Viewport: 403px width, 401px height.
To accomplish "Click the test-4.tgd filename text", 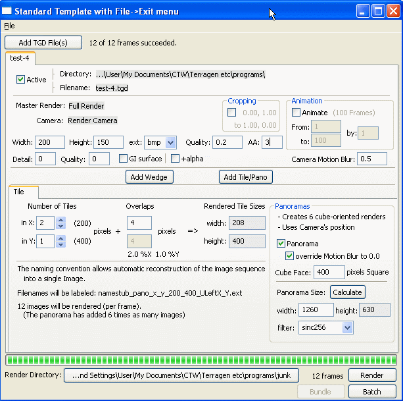I will click(x=112, y=88).
